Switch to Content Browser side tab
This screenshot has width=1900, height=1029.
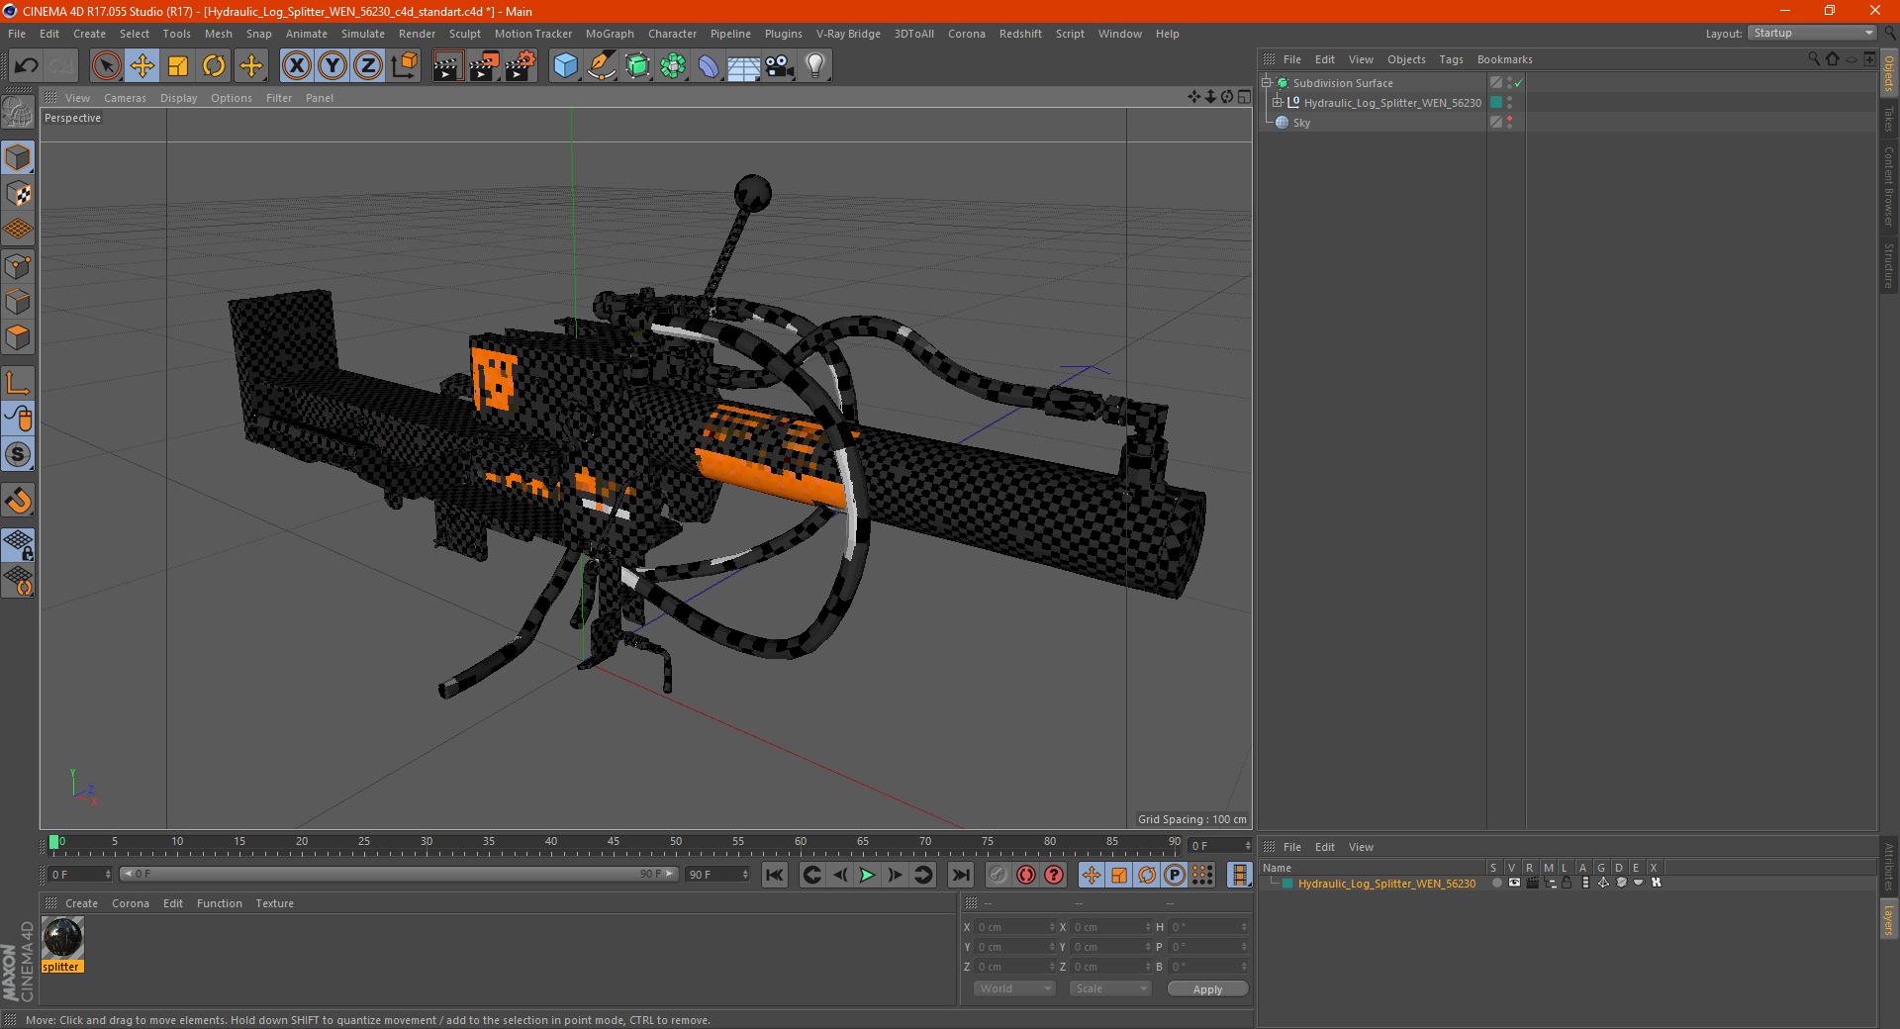pyautogui.click(x=1889, y=186)
